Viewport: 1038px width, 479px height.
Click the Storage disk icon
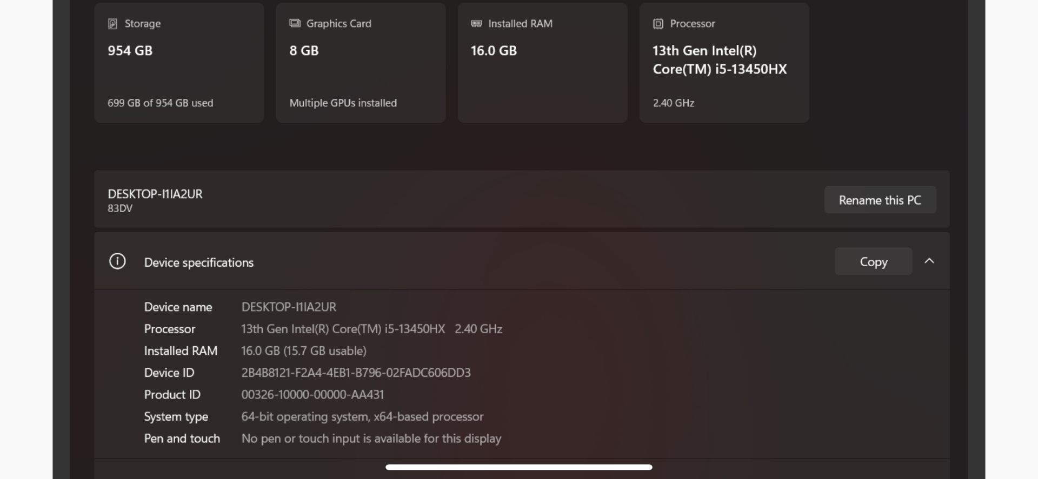112,24
